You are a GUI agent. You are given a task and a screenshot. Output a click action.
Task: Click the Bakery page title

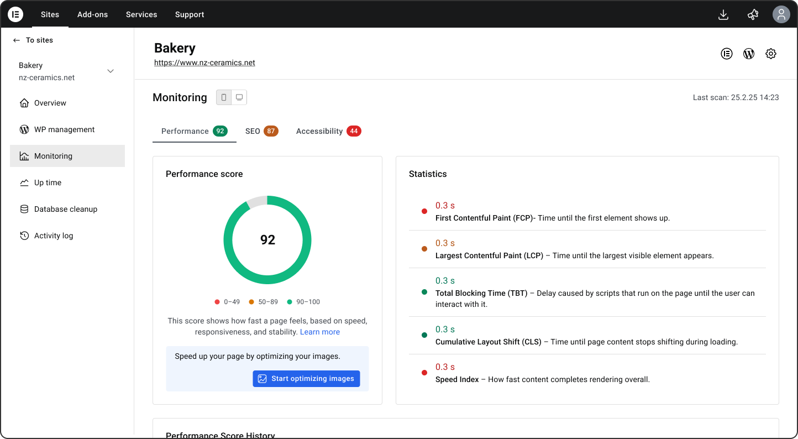175,48
